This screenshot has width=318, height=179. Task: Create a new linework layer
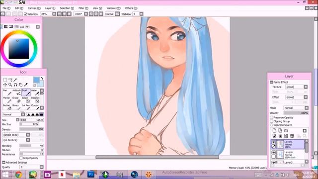coord(280,130)
